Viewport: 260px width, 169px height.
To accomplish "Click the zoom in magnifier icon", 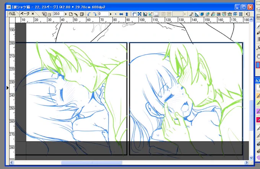I will pos(44,14).
